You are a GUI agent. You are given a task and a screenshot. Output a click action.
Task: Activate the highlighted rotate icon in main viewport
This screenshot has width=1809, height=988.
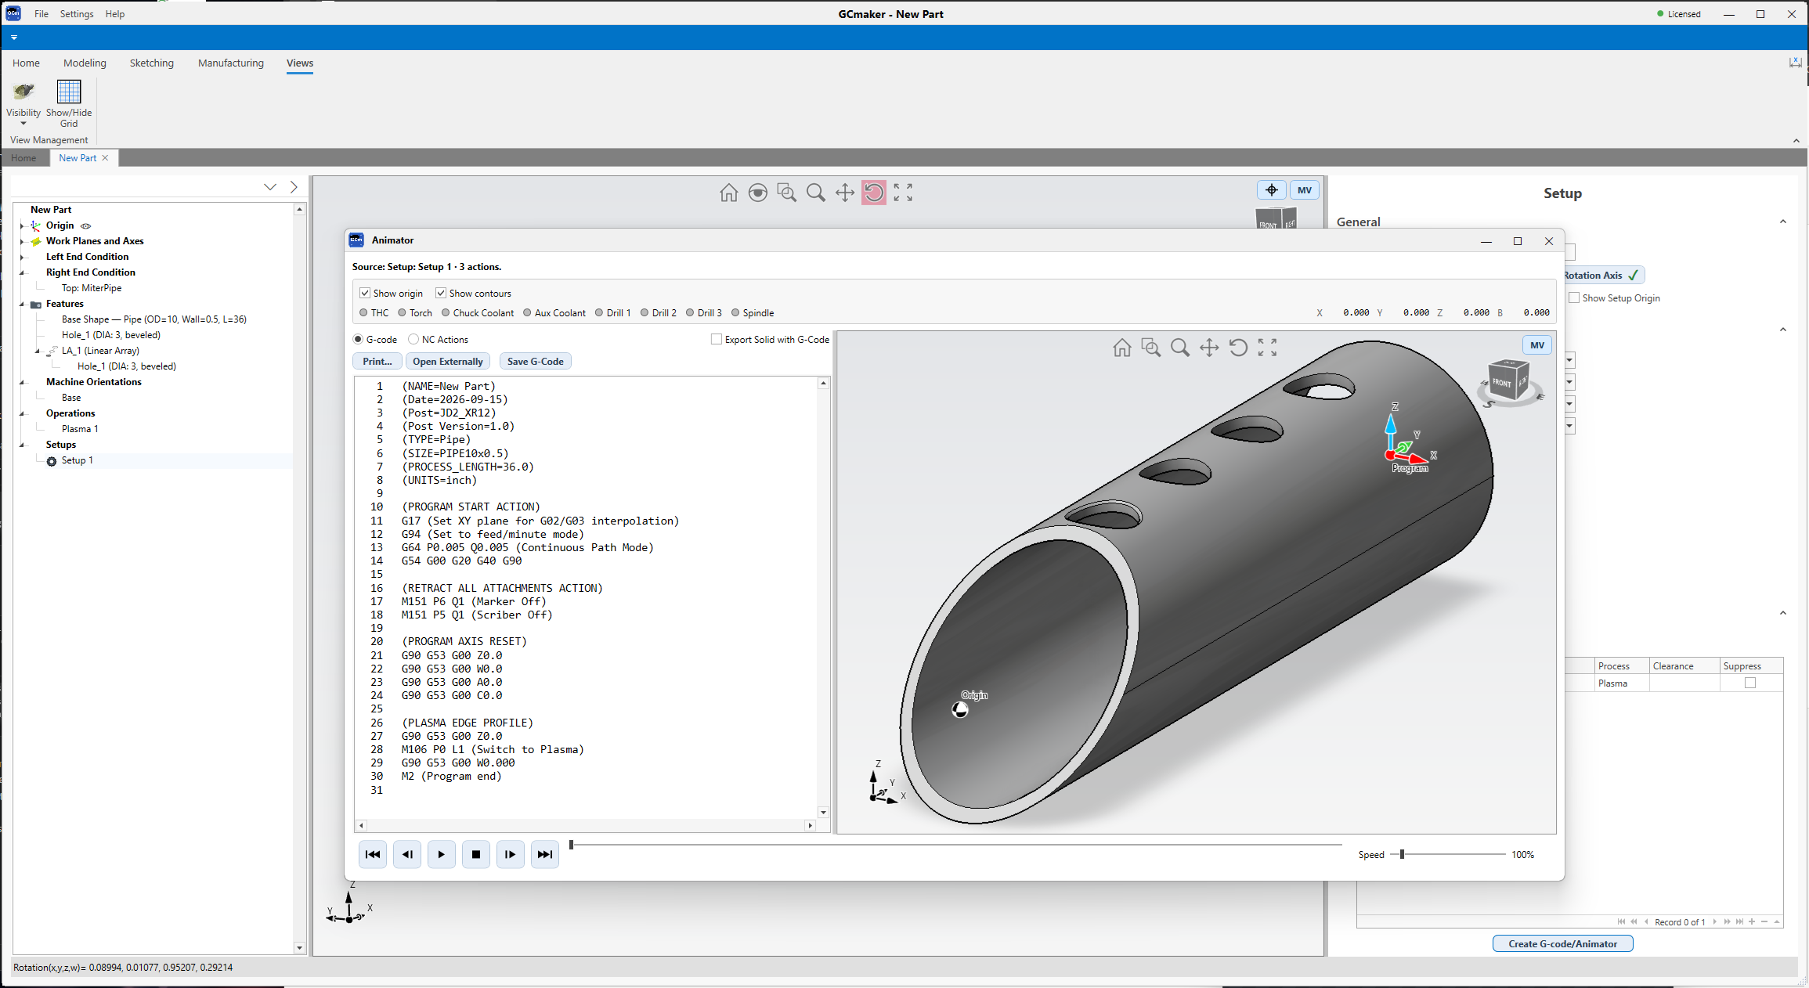[x=874, y=193]
